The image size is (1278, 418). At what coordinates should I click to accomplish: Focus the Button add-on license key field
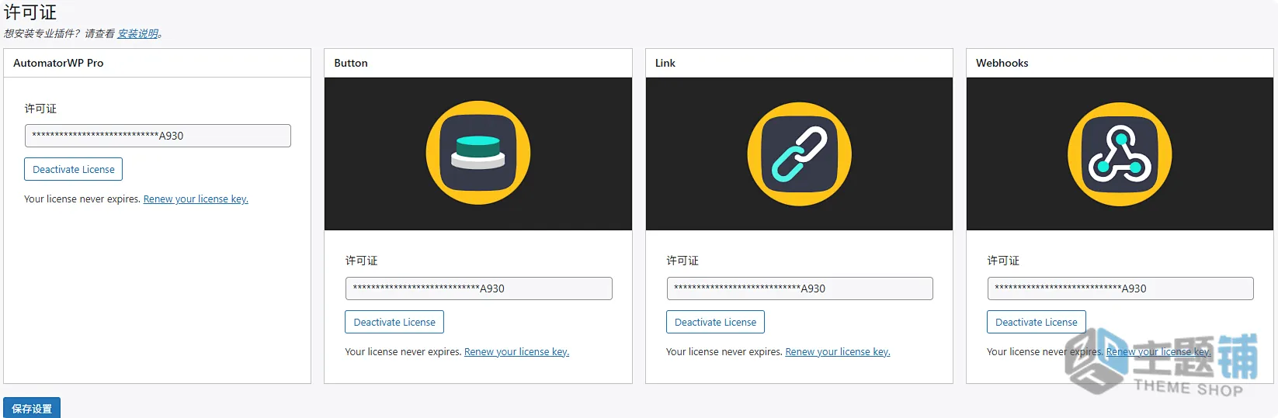click(479, 288)
